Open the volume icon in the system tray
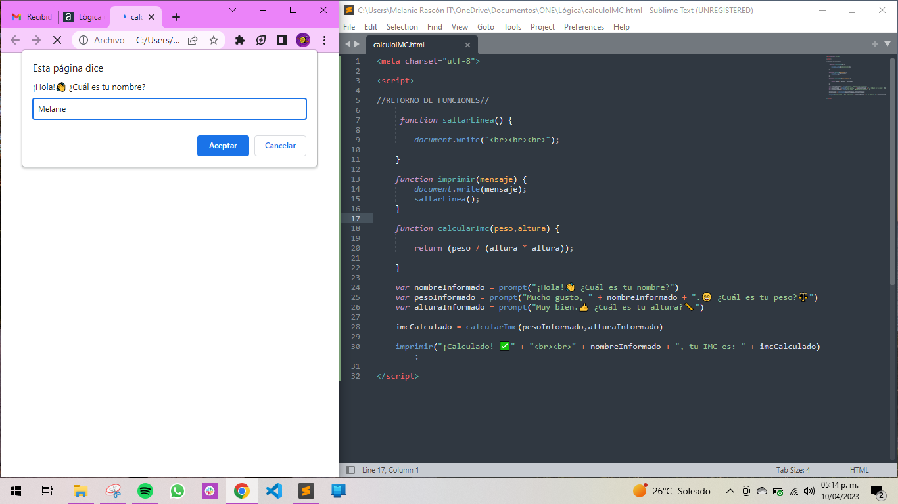 [809, 491]
